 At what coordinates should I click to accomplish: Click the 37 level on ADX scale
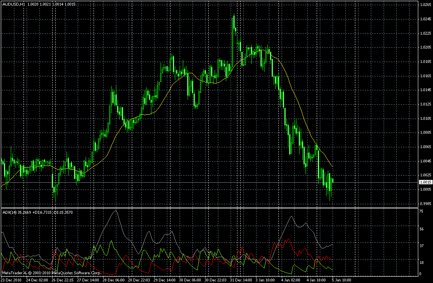pos(421,246)
